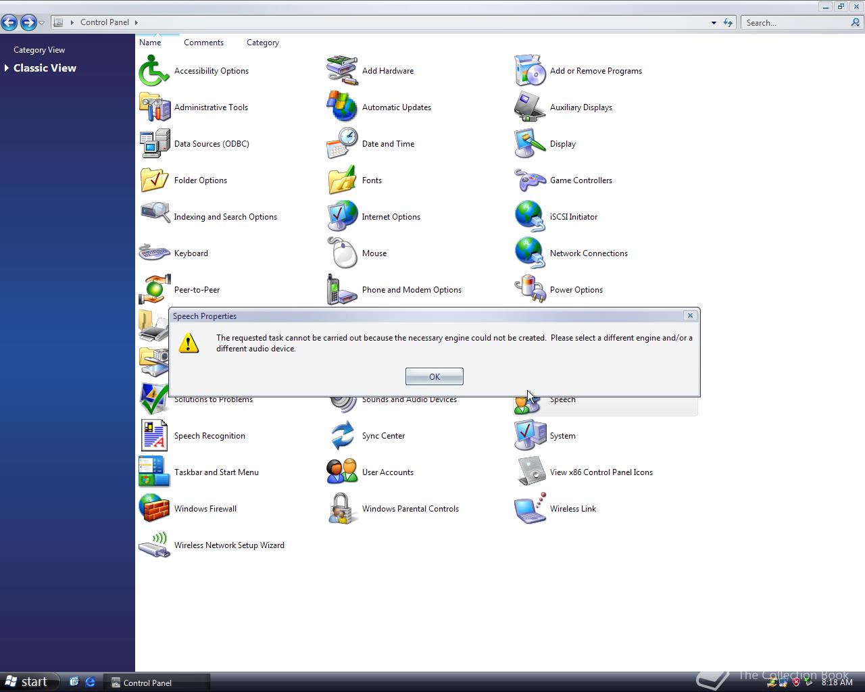Viewport: 865px width, 692px height.
Task: Open the Keyboard icon
Action: (155, 253)
